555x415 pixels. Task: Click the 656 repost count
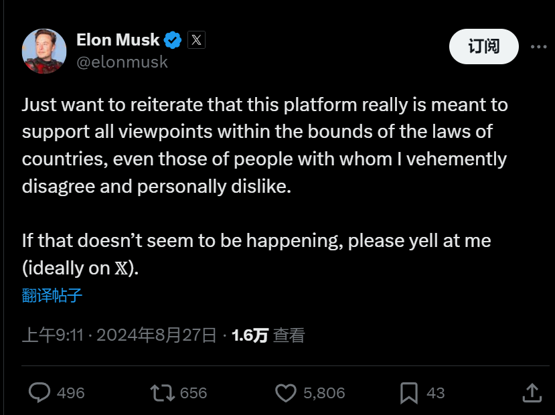(193, 393)
